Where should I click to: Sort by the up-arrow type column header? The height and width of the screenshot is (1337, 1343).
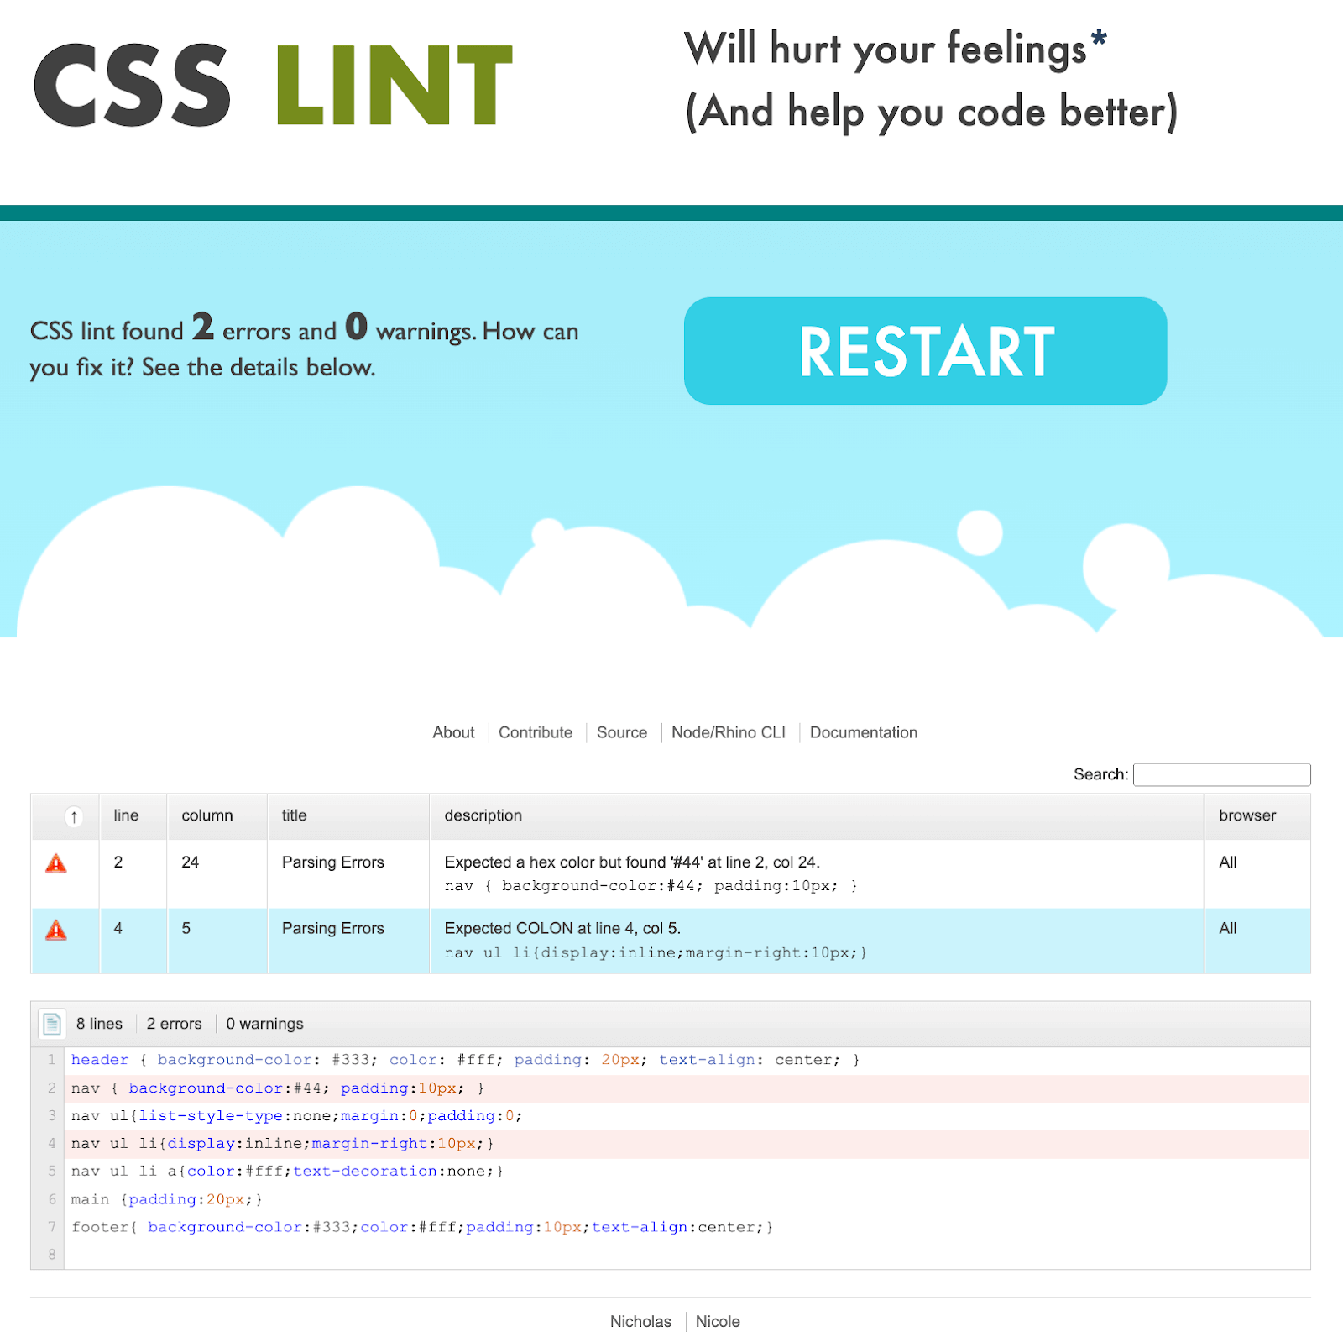tap(65, 816)
